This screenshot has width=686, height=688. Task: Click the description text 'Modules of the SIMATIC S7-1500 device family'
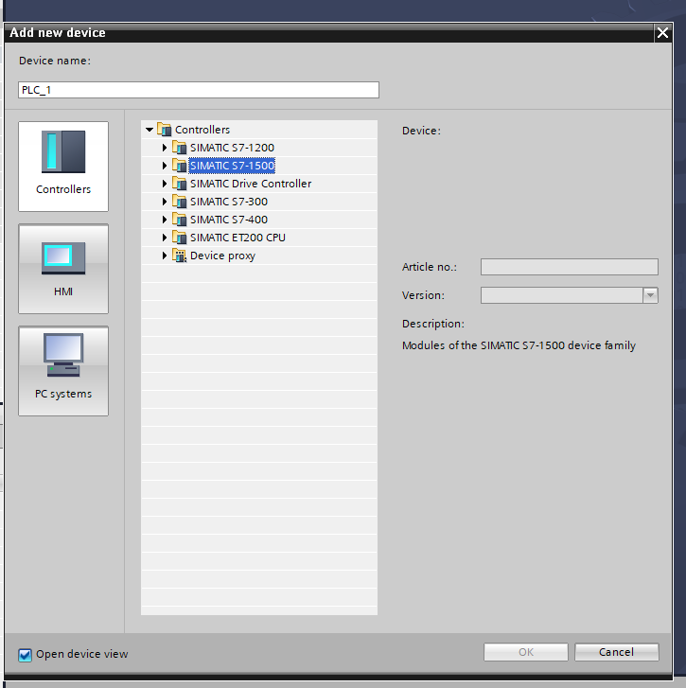click(x=519, y=345)
